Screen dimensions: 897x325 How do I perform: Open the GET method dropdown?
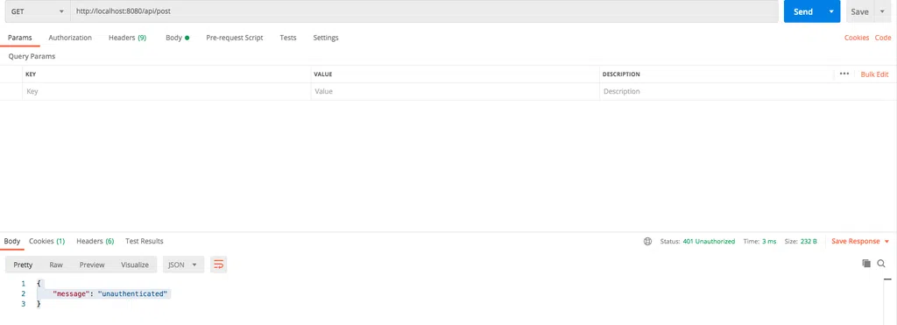point(37,11)
